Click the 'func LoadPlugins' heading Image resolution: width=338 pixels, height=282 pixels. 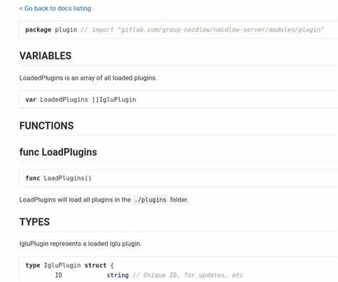click(58, 152)
